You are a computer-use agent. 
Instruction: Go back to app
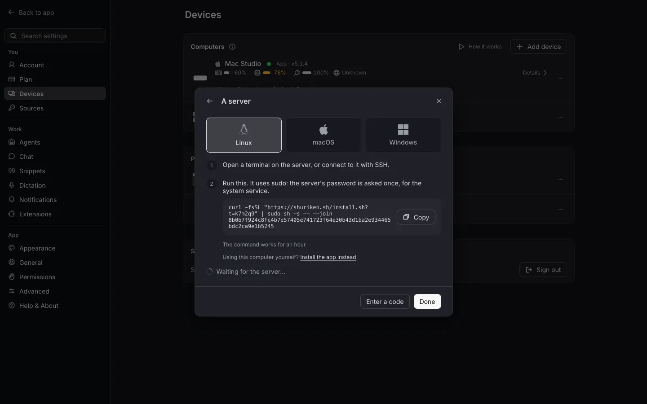pos(31,13)
